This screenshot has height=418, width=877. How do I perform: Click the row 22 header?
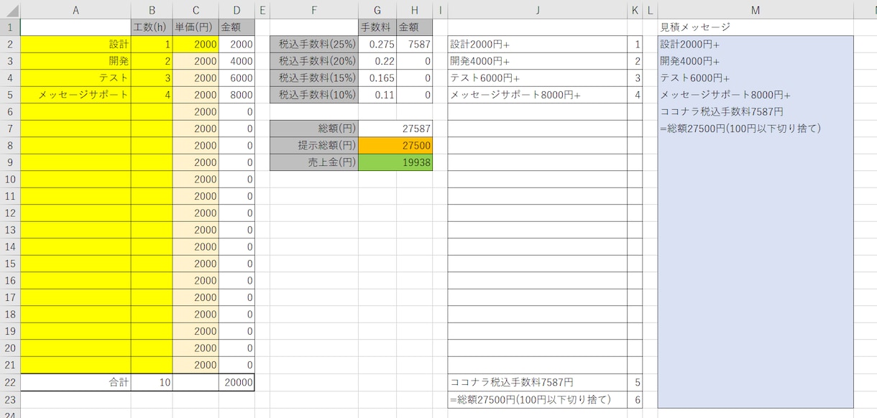click(10, 382)
